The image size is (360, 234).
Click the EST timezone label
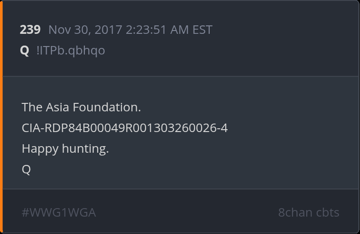(x=203, y=30)
